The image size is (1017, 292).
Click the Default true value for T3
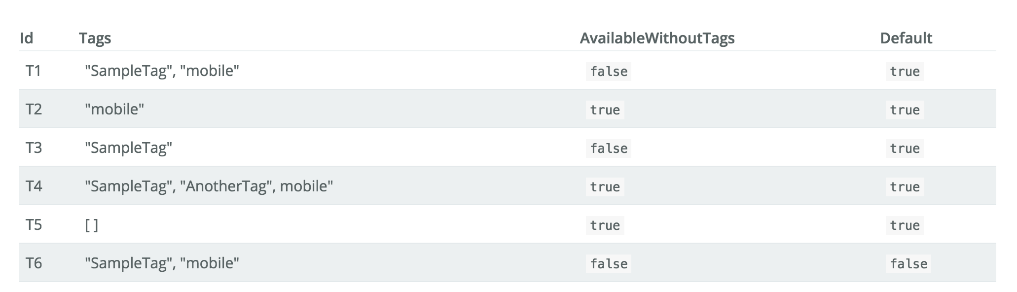pos(905,148)
